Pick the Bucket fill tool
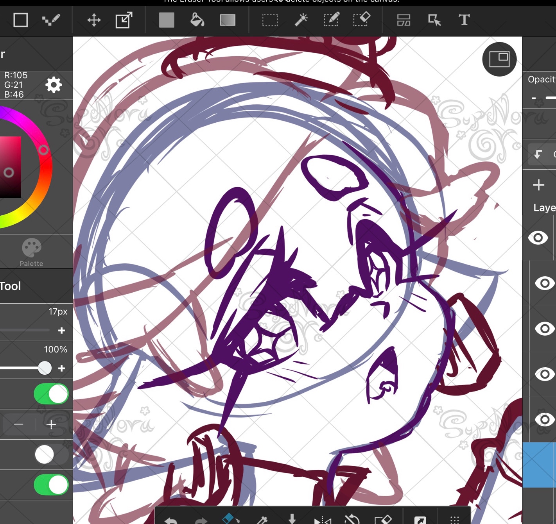 click(x=197, y=20)
